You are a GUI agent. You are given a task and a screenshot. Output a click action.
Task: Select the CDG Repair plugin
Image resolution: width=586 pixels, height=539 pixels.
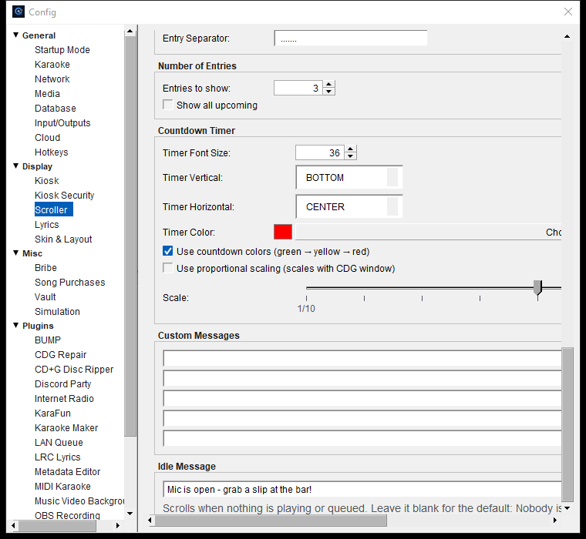tap(61, 355)
